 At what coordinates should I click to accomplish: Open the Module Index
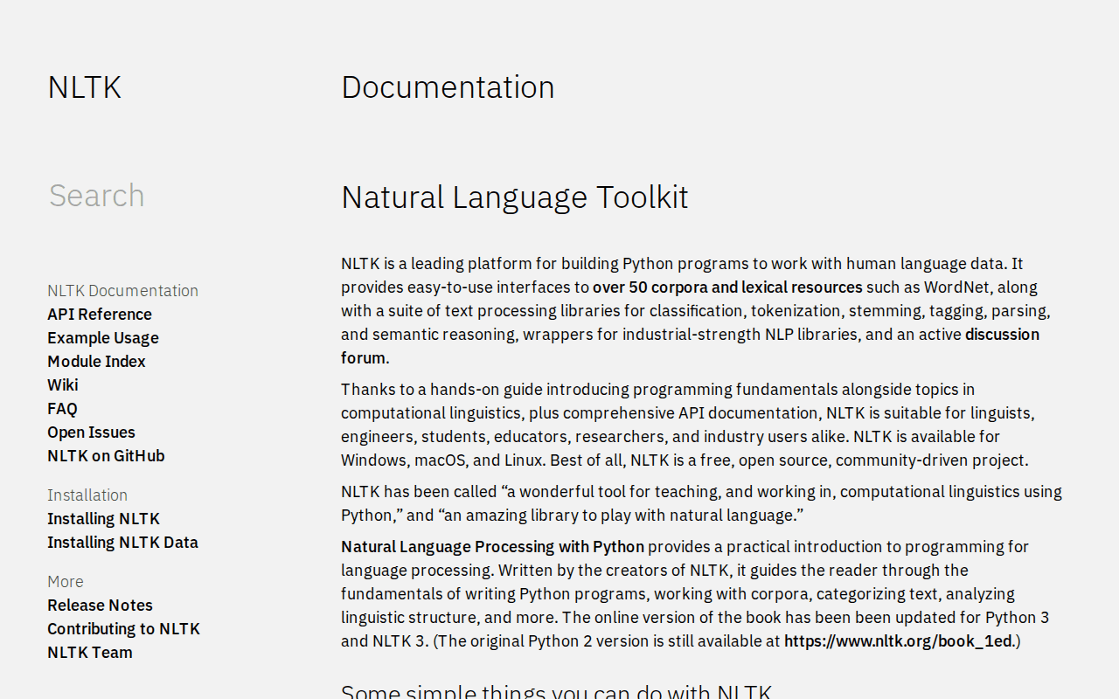point(96,362)
